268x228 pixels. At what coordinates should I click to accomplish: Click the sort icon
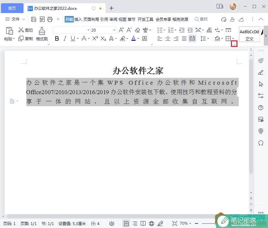209,30
